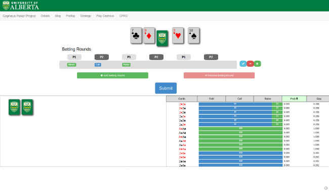329x191 pixels.
Task: Select the first face-down hole card
Action: tap(14, 107)
